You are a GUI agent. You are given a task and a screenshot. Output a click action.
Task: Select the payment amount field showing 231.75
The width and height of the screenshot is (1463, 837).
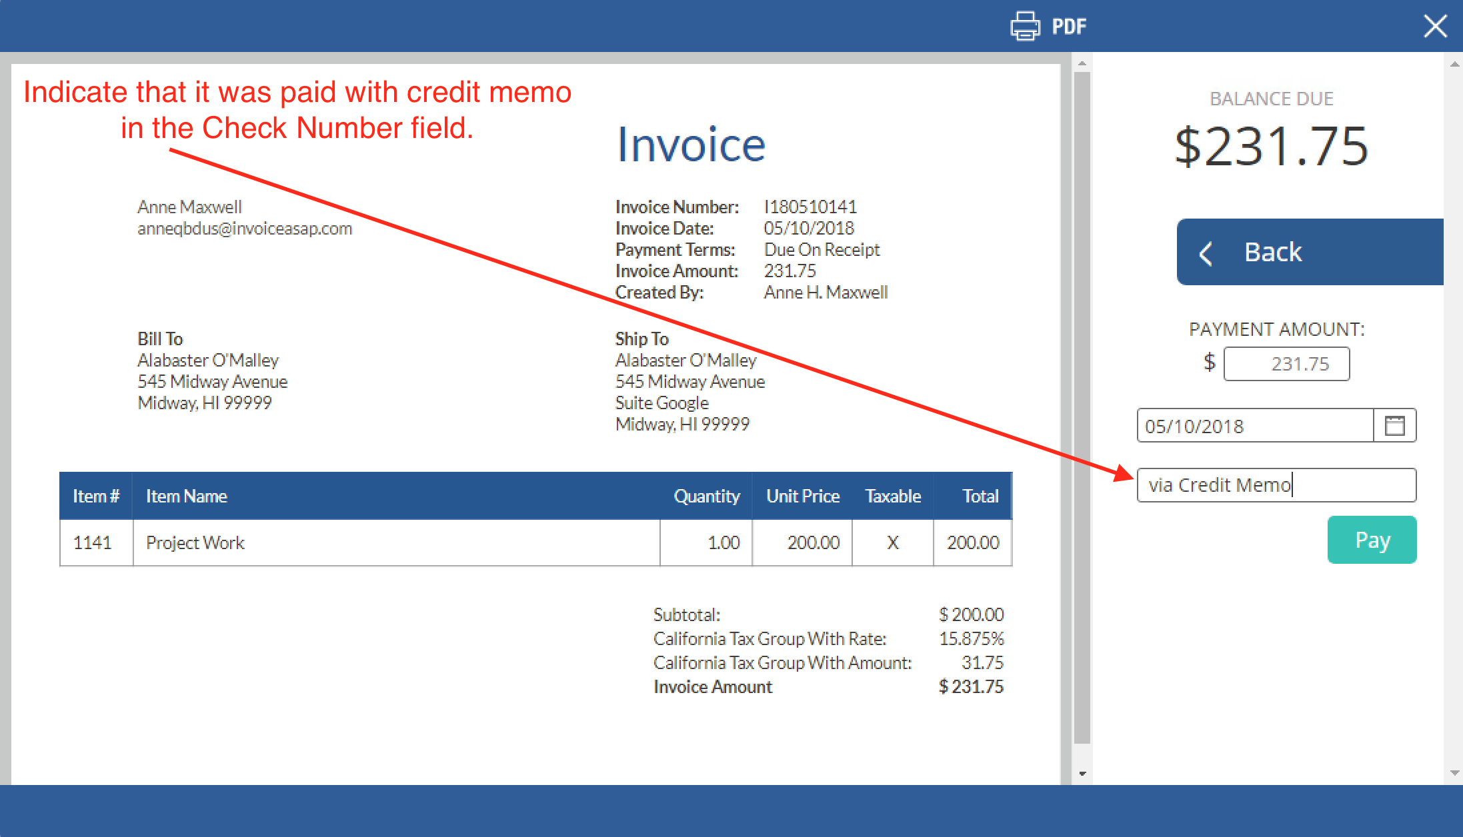(x=1286, y=364)
